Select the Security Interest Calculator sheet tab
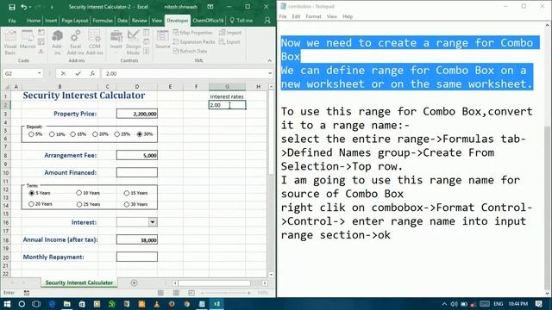 click(79, 283)
